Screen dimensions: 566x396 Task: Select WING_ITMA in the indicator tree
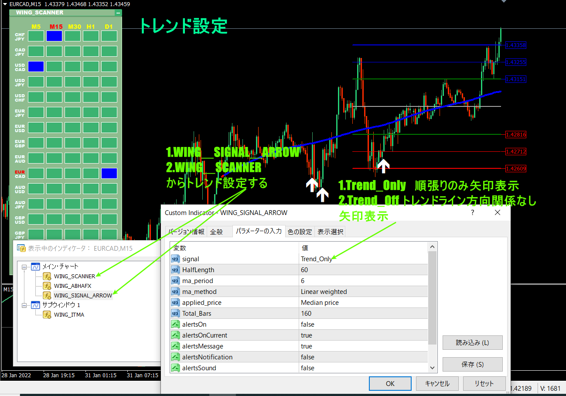[x=69, y=314]
